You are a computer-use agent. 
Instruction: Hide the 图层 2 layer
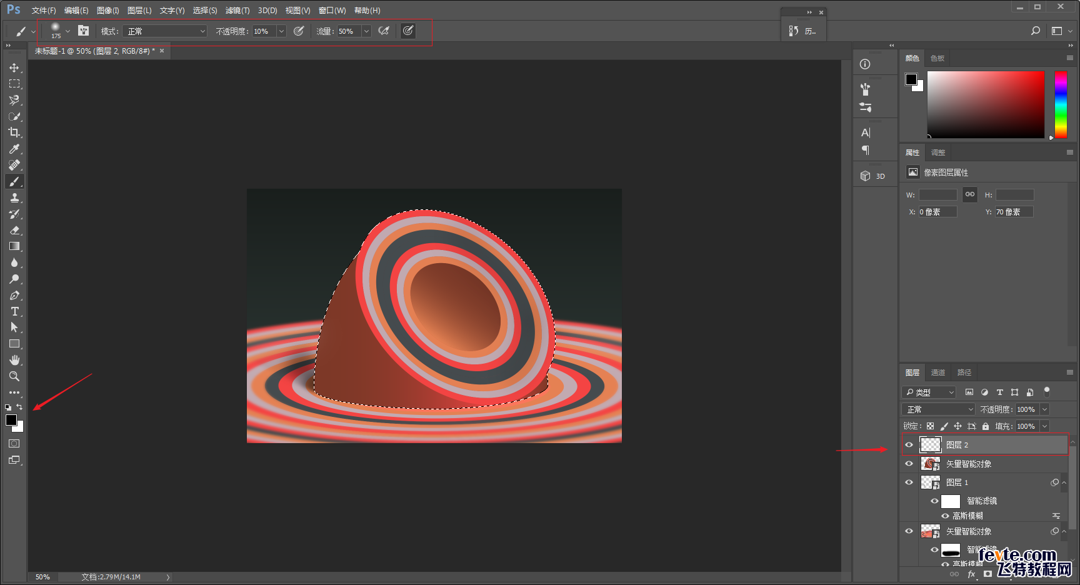click(x=909, y=445)
